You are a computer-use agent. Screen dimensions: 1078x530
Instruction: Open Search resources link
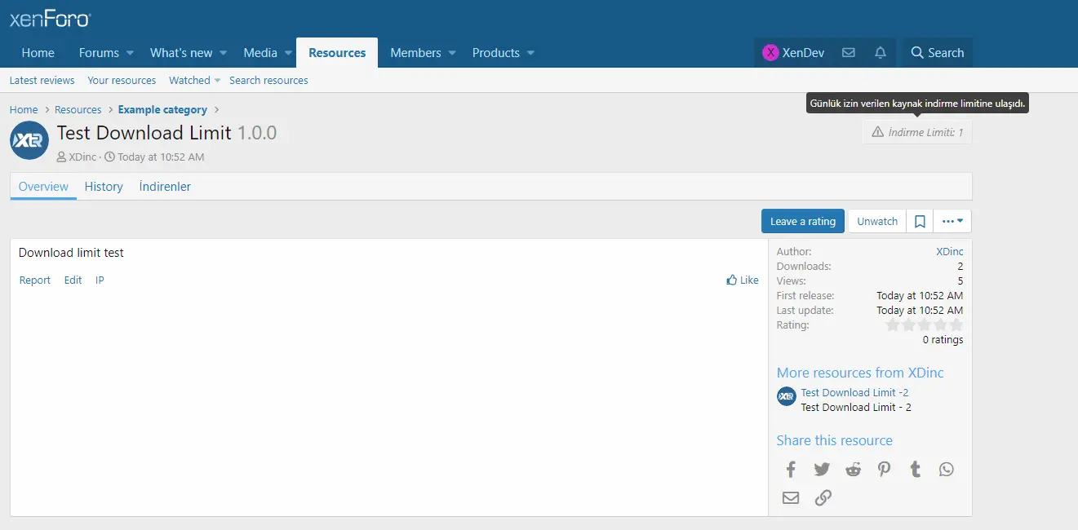[x=268, y=80]
